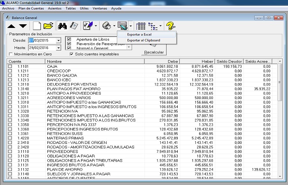Click the table scrollbar up arrow
Image resolution: width=288 pixels, height=185 pixels.
tap(279, 61)
